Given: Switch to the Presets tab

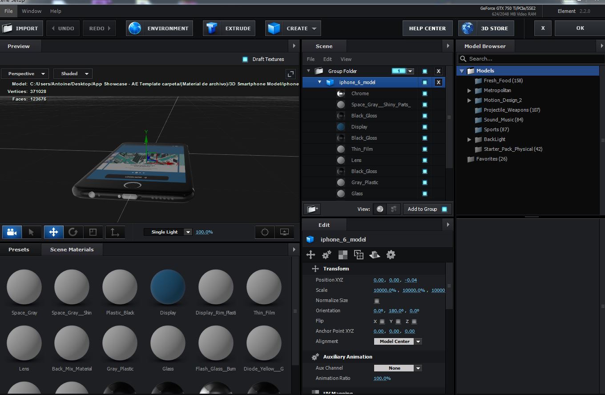Looking at the screenshot, I should [19, 250].
